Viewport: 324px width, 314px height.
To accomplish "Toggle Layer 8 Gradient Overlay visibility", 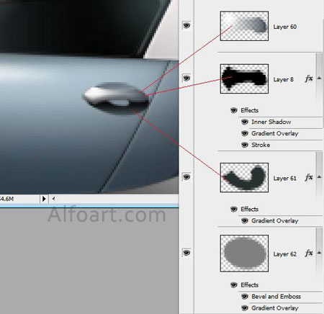I will [245, 133].
